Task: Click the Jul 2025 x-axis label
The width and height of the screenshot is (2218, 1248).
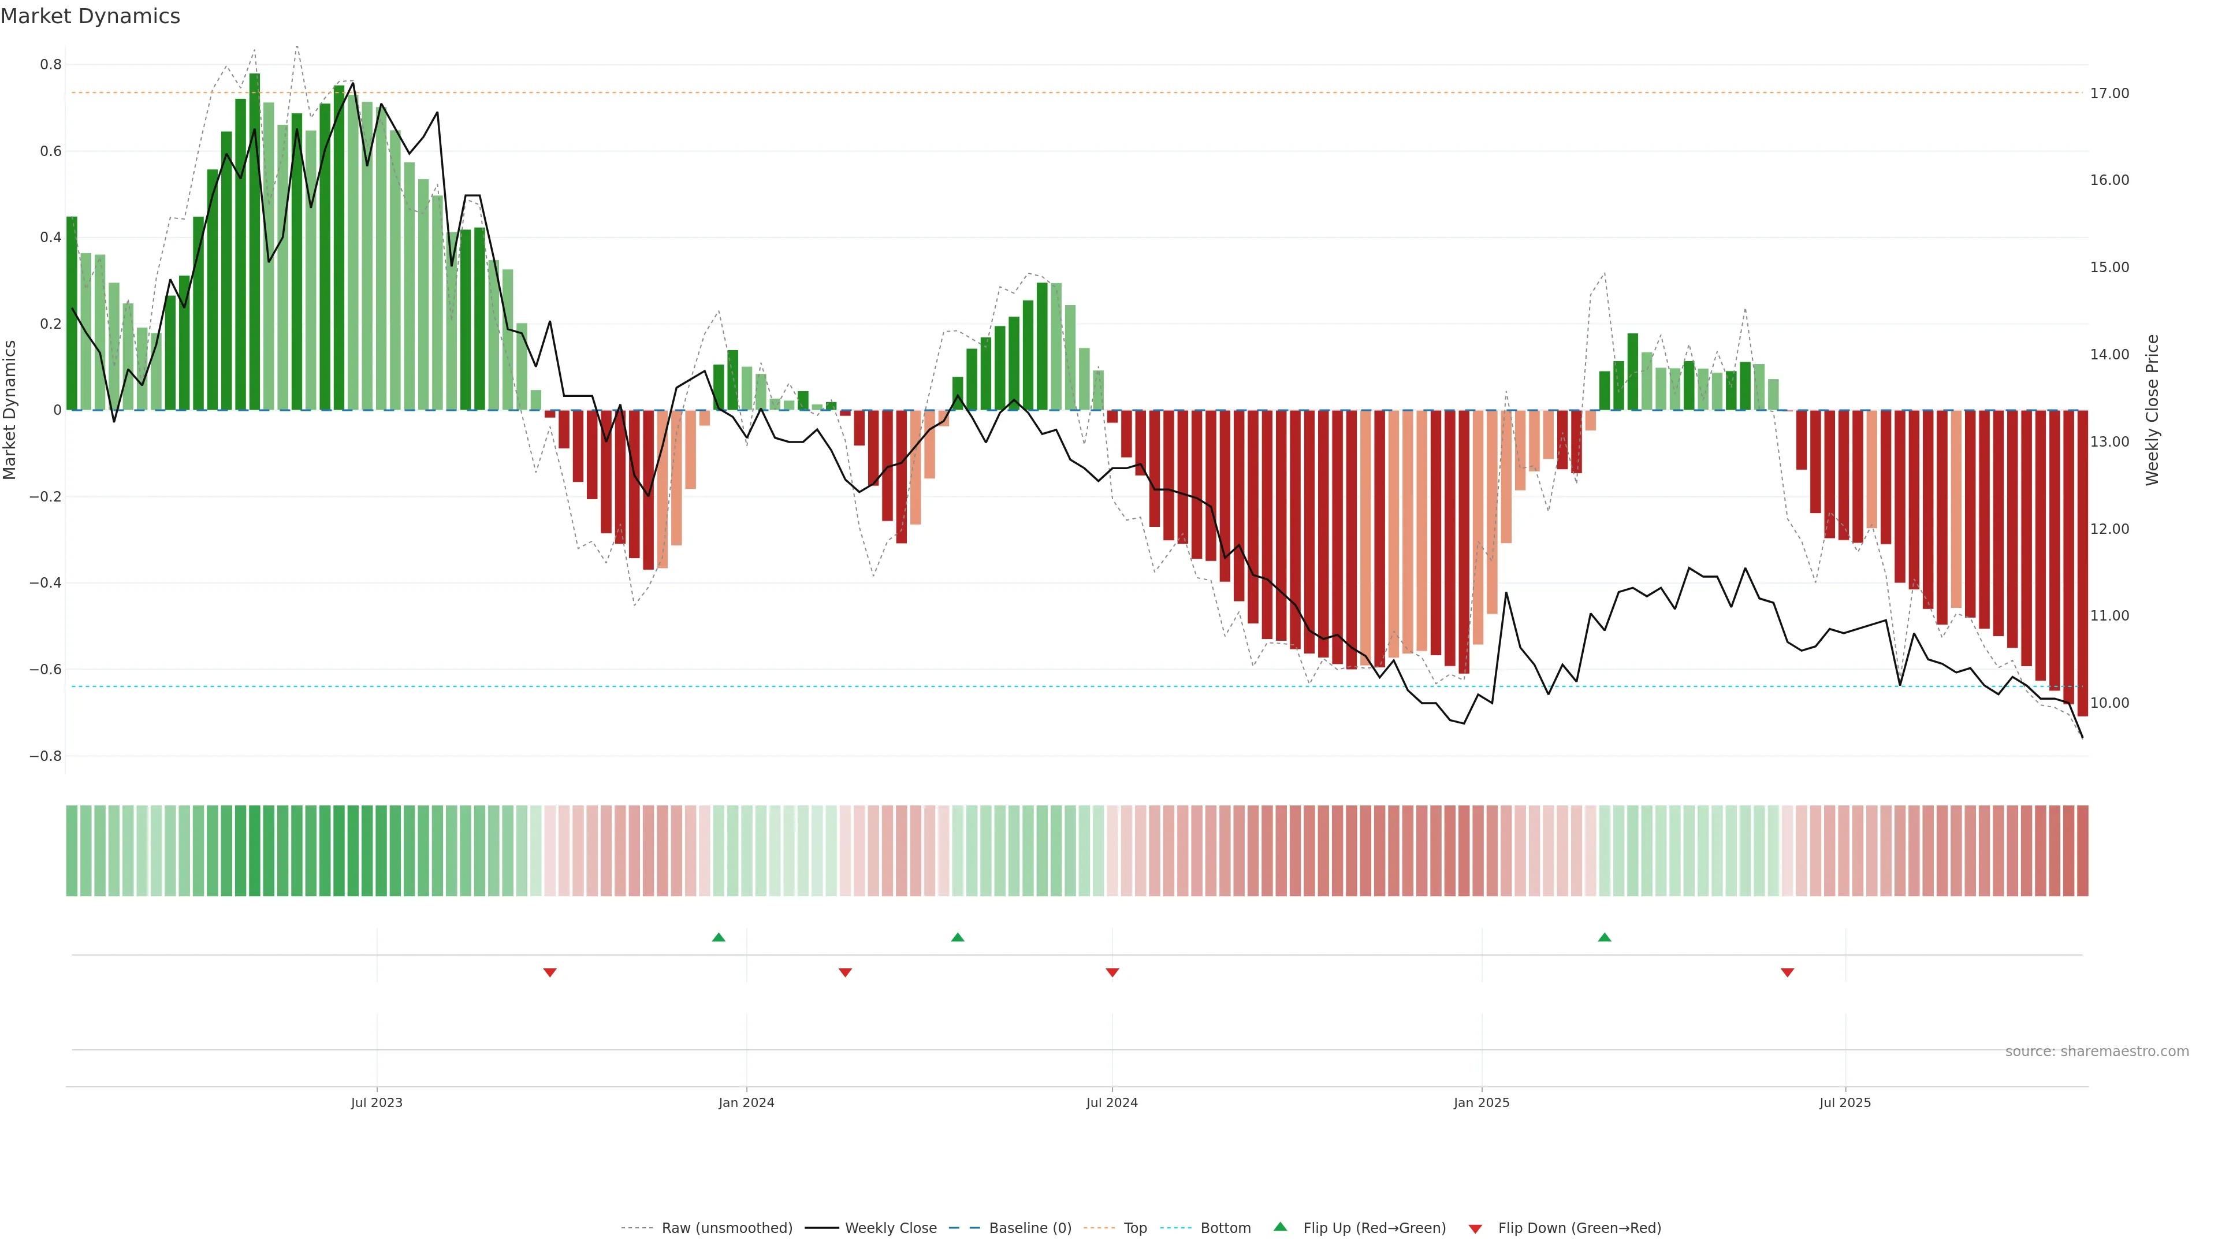Action: [1845, 1102]
